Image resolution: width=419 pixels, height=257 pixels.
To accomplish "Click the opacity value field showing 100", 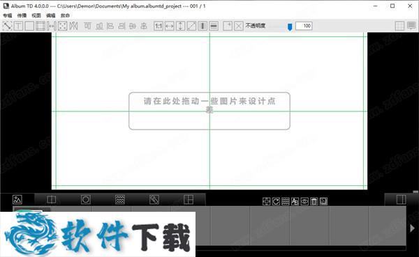I will pyautogui.click(x=304, y=26).
